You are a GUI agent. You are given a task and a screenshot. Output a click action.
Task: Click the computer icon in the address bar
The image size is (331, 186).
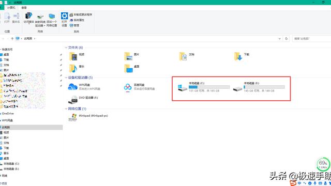tap(18, 38)
